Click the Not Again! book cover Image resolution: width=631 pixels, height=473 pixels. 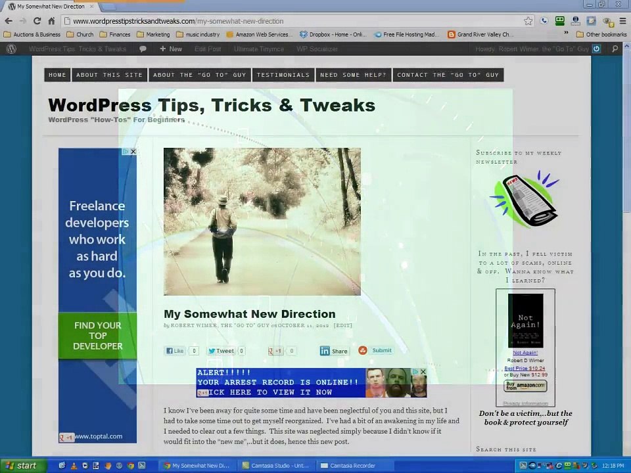(526, 321)
